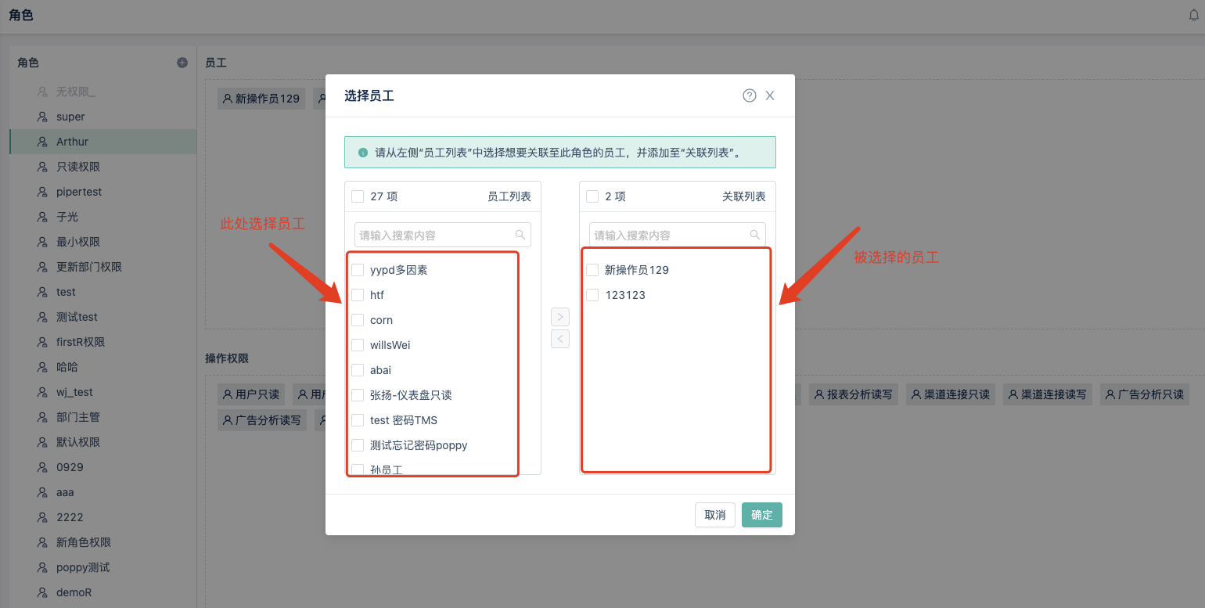This screenshot has width=1205, height=608.
Task: Select the 更新部门权限 role
Action: 103,267
